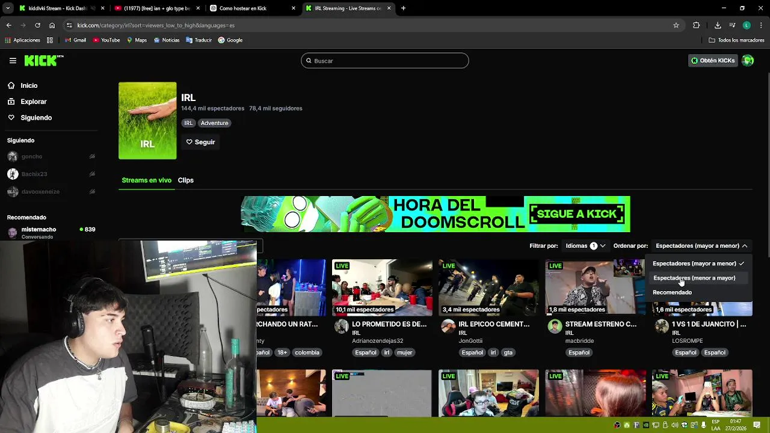This screenshot has height=433, width=770.
Task: Open the browser extensions puzzle icon
Action: pos(697,25)
